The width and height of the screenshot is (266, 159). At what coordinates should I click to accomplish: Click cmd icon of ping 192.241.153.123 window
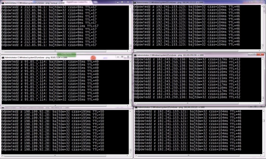click(x=135, y=3)
